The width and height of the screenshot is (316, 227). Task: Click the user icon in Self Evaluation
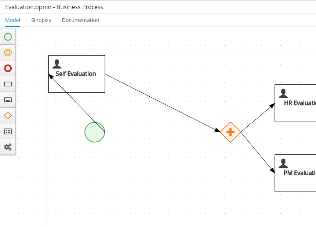tap(57, 64)
